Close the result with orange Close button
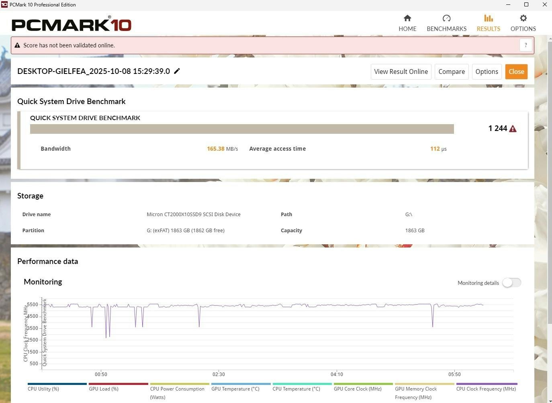This screenshot has width=552, height=403. coord(516,72)
